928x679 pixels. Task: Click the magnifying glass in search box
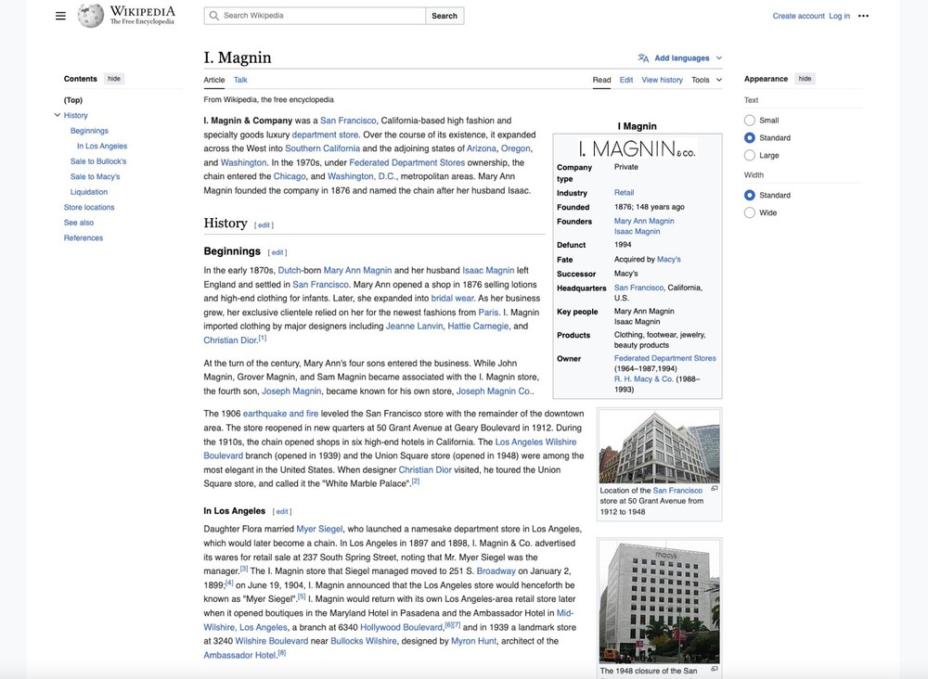(x=214, y=16)
